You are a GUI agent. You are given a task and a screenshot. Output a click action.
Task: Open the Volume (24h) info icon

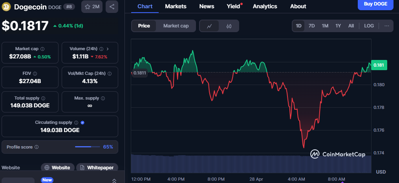coord(101,49)
